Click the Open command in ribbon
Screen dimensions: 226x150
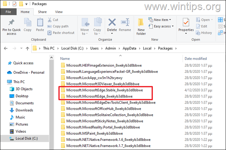pyautogui.click(x=204, y=20)
